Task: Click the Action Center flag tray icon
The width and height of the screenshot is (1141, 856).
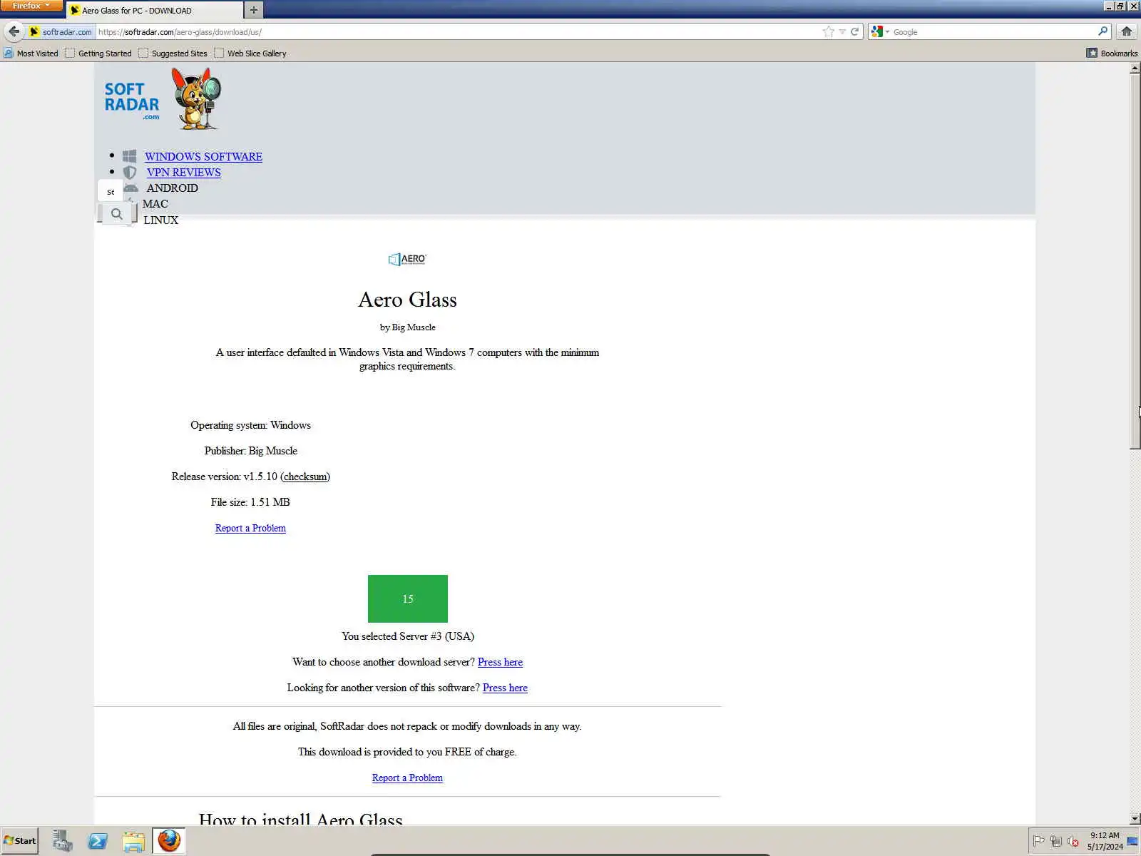Action: point(1039,841)
